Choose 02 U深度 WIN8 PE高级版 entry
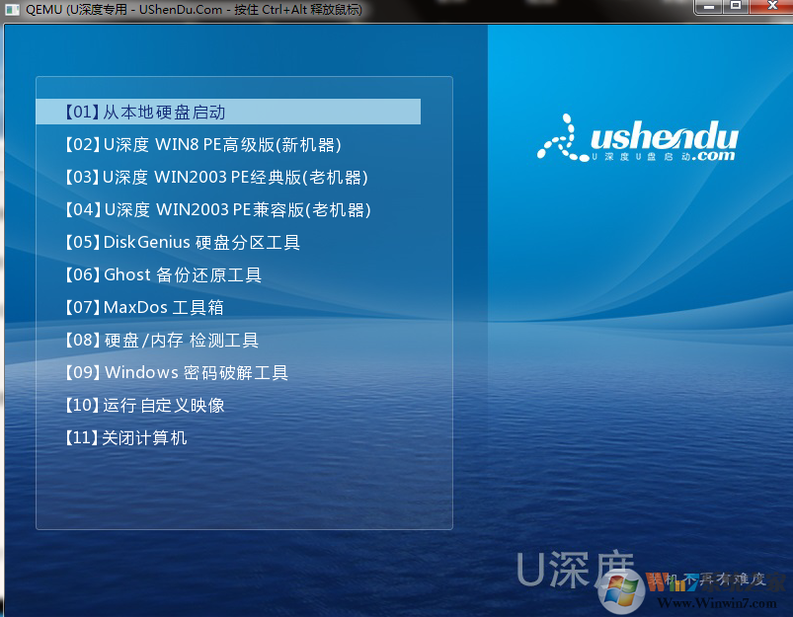Viewport: 793px width, 617px height. tap(202, 145)
